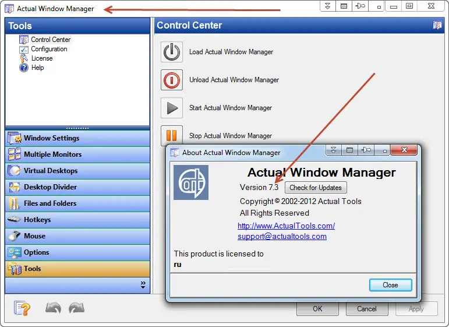Click the pin stay-on-top title button in About dialog
The image size is (449, 327).
point(366,150)
